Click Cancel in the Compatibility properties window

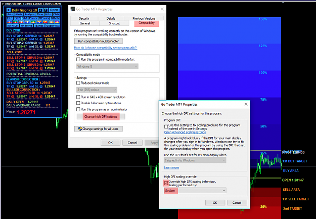pos(132,143)
